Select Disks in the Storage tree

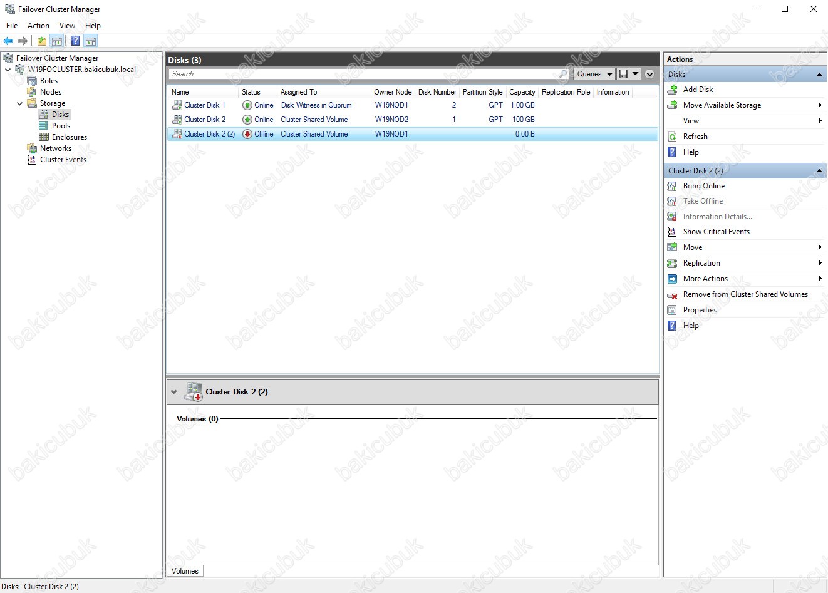point(60,115)
